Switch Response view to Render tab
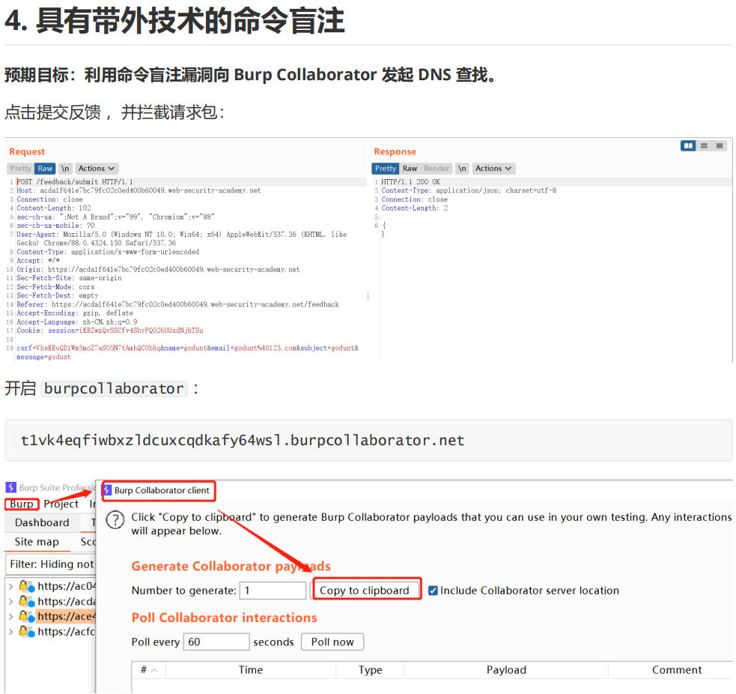736x694 pixels. coord(437,168)
